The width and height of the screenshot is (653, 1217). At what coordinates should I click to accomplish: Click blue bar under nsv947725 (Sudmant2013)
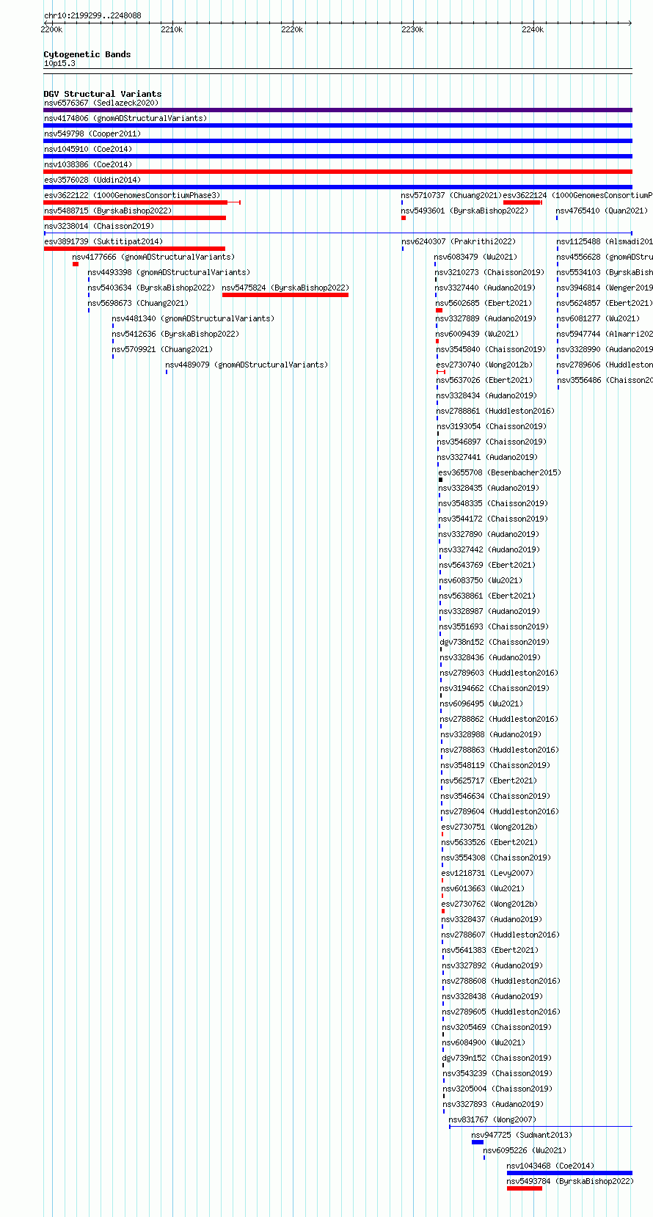pyautogui.click(x=478, y=1142)
